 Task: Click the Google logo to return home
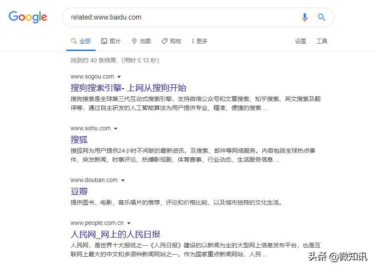28,17
